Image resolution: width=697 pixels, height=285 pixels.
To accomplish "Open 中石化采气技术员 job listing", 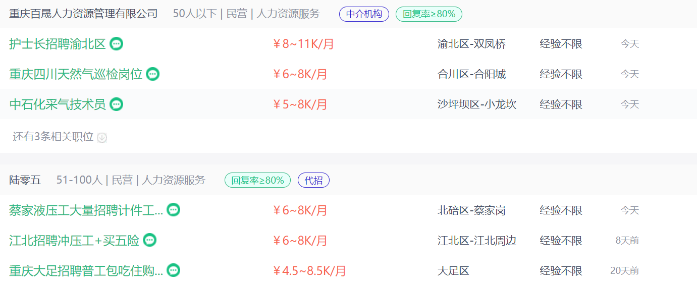I will [x=58, y=104].
